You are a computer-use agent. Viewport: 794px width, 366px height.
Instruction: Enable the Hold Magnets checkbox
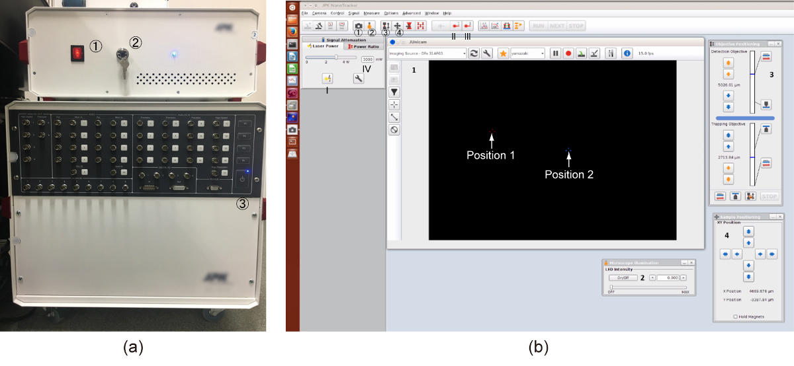point(734,316)
